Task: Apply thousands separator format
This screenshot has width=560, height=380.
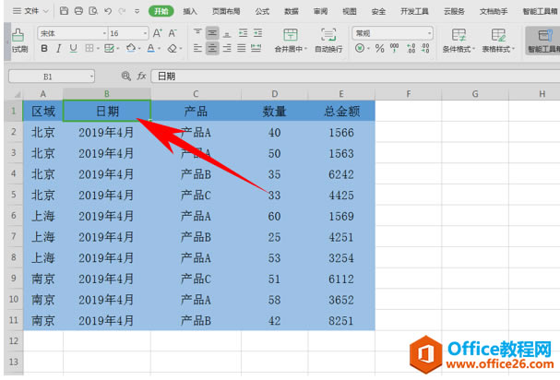Action: tap(394, 48)
